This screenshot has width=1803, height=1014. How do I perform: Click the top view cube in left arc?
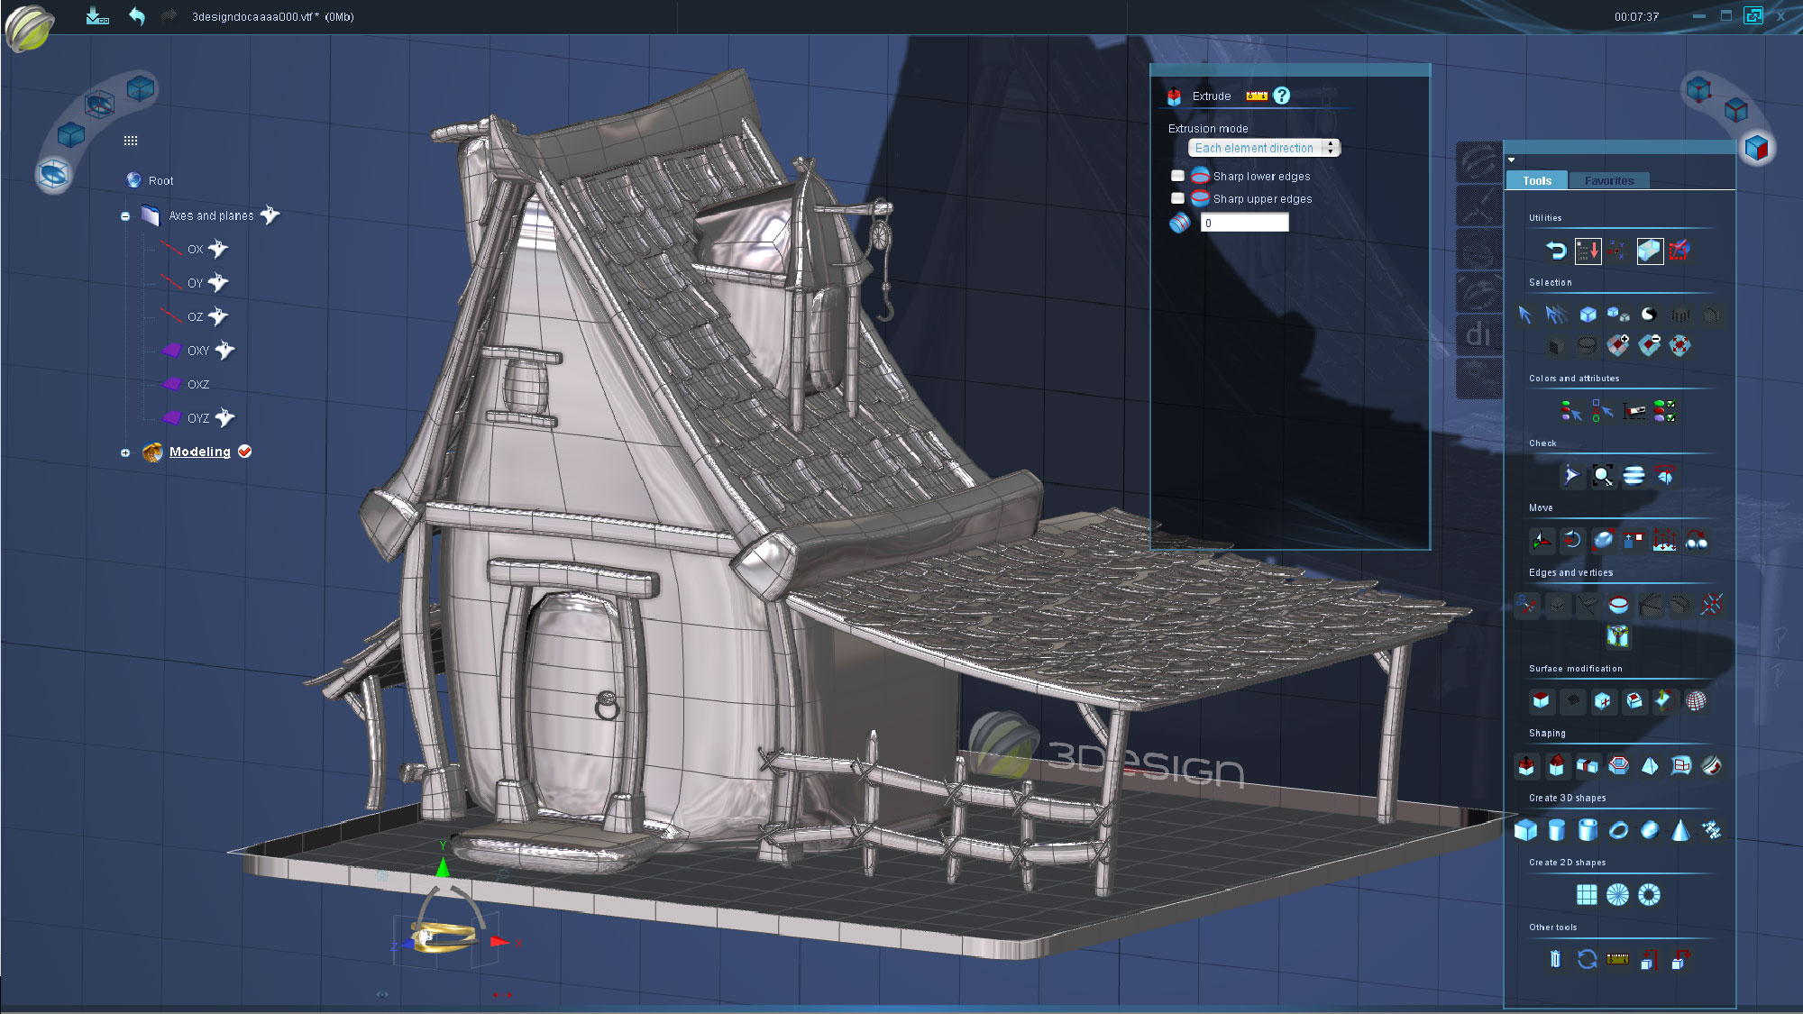pos(140,87)
